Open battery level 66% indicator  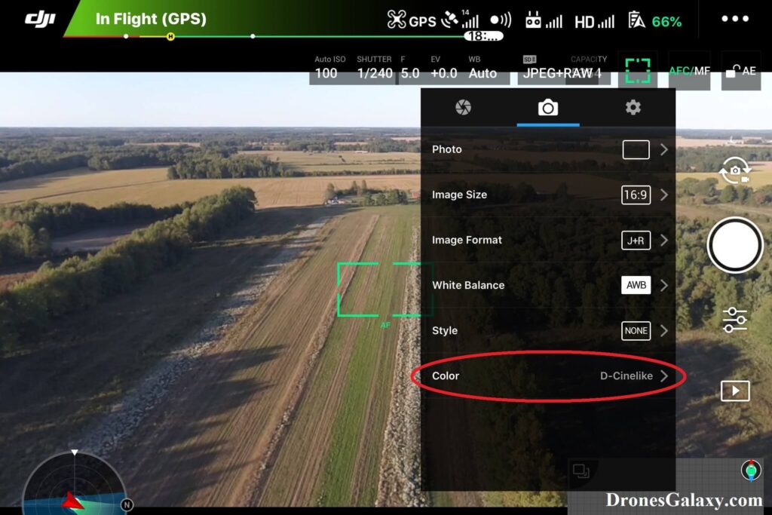[x=655, y=20]
